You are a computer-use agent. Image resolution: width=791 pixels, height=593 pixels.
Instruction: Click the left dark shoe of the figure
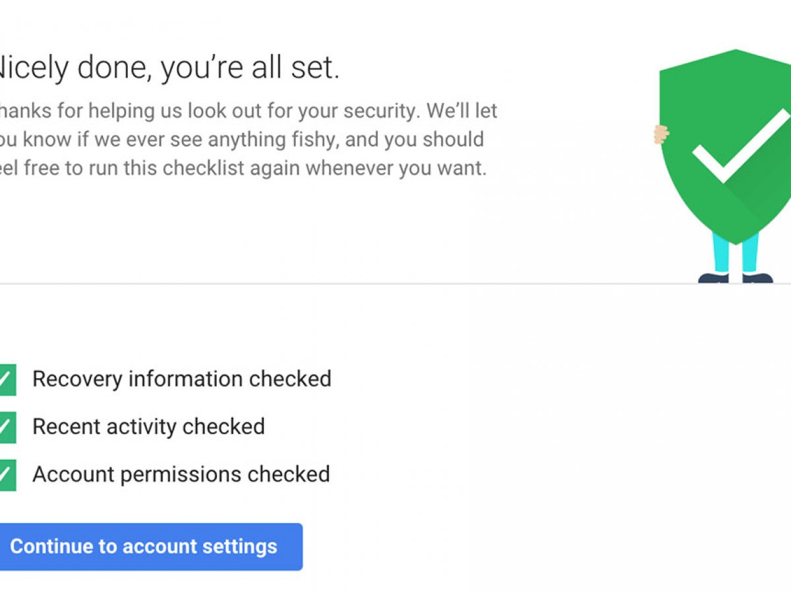click(713, 278)
